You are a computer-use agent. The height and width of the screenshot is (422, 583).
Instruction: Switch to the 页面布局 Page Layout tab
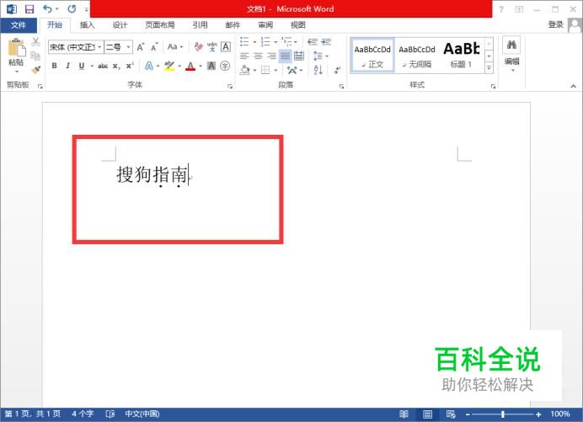click(159, 25)
